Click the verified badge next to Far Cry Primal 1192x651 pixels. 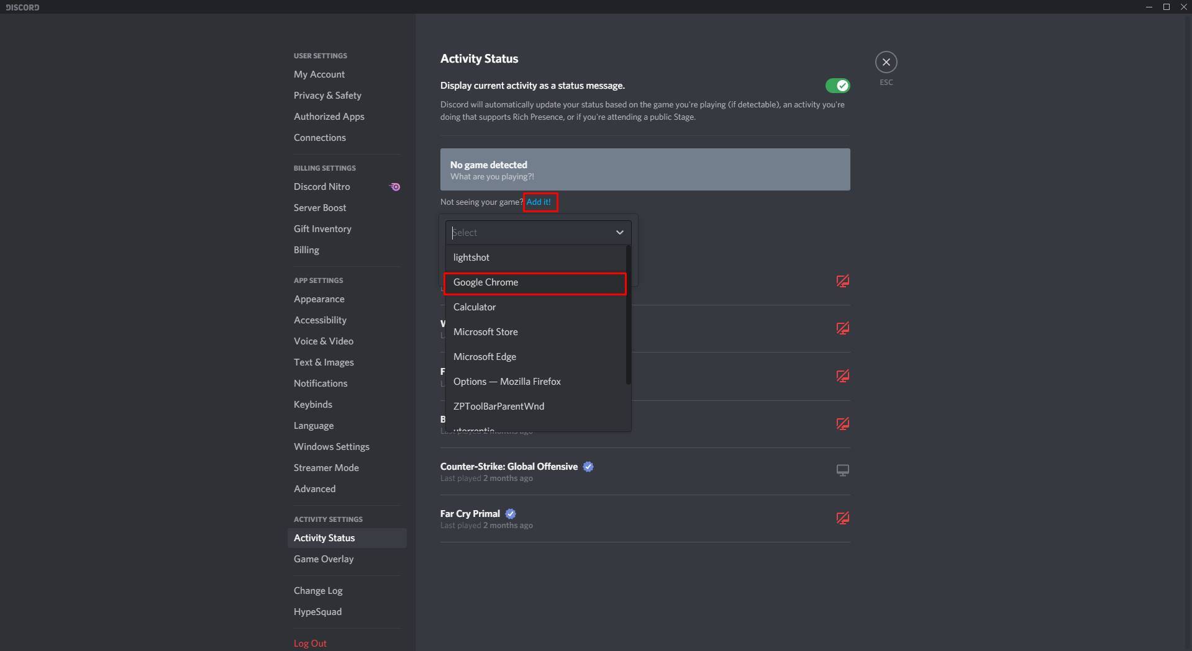tap(510, 513)
